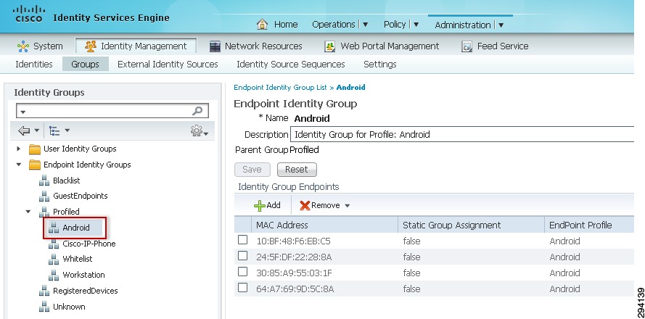Click the Home house icon
Viewport: 645px width, 319px height.
pyautogui.click(x=262, y=24)
